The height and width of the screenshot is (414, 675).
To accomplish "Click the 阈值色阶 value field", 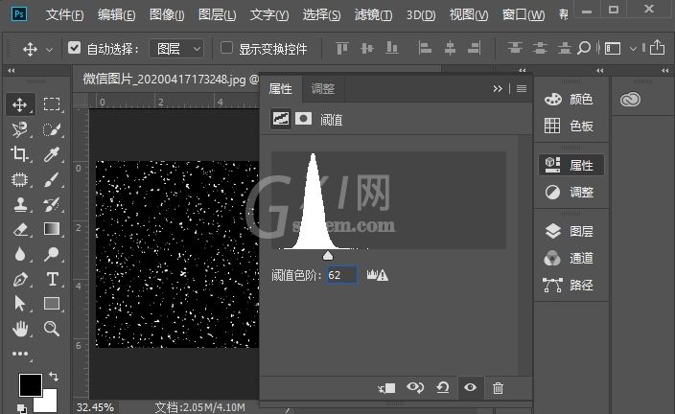I will click(341, 275).
